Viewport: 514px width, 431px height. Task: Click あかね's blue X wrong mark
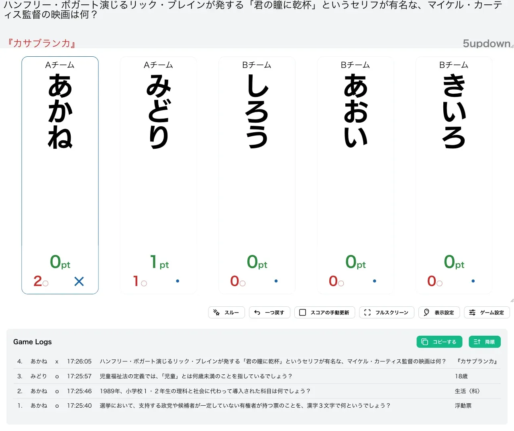[x=79, y=281]
